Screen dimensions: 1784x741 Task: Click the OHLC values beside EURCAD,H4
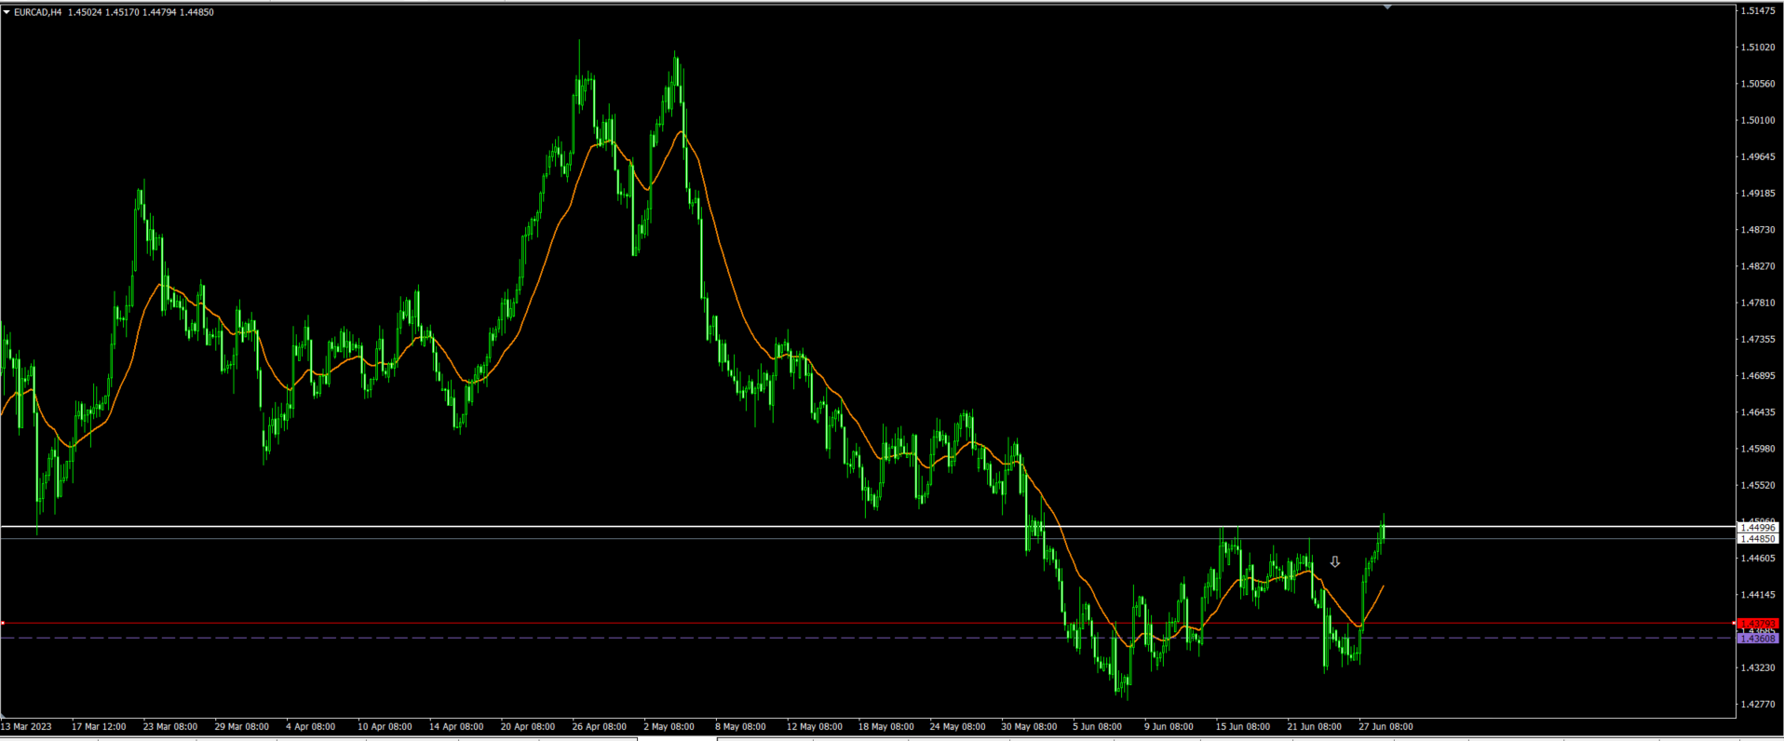coord(141,12)
